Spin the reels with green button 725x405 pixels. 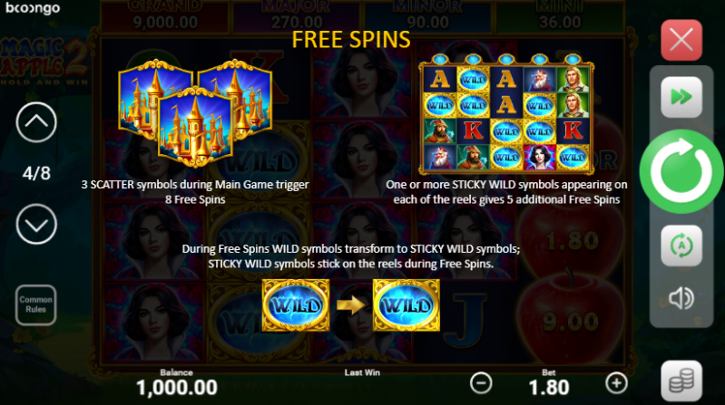pyautogui.click(x=681, y=171)
